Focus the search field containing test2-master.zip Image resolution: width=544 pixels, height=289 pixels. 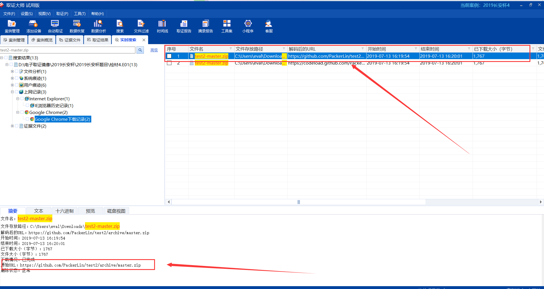68,50
